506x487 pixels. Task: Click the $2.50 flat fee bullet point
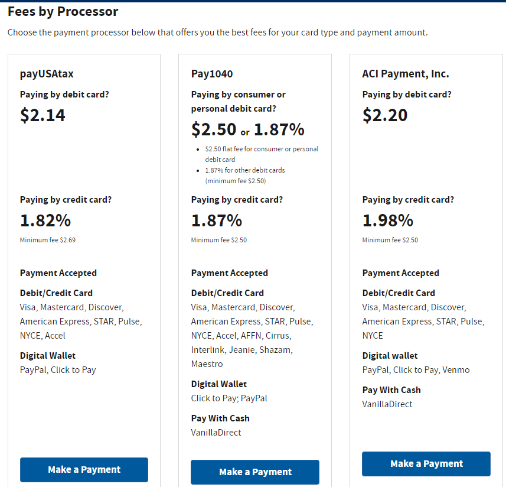tap(262, 154)
